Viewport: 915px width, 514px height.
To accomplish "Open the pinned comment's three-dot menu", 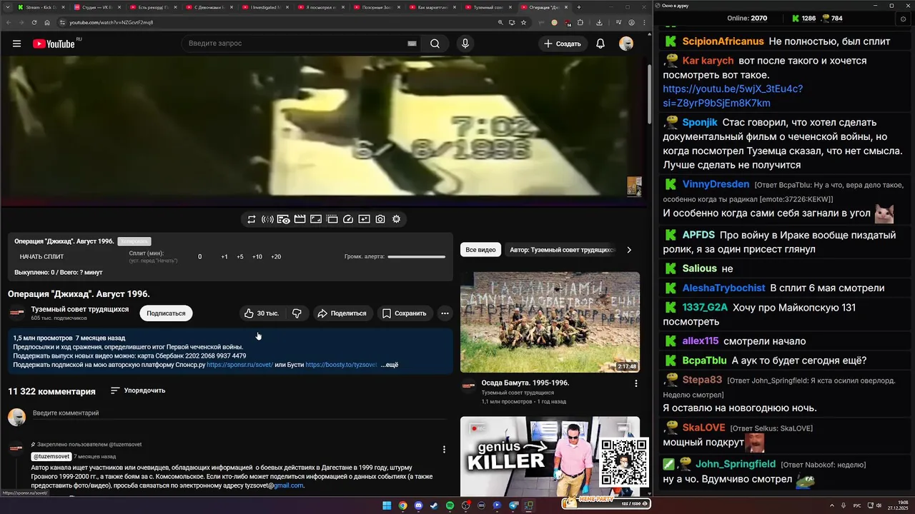I will click(x=444, y=450).
